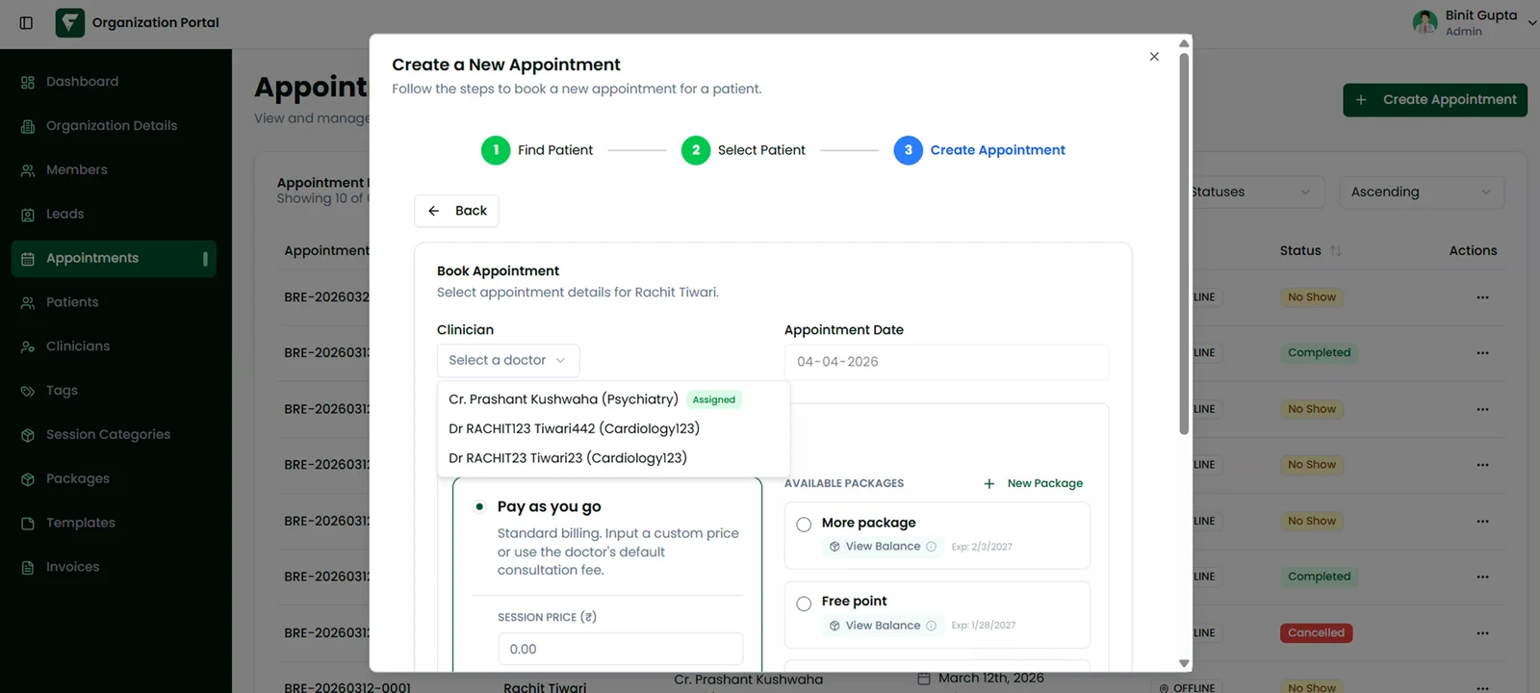This screenshot has height=693, width=1540.
Task: Click package icon next to Free point View Balance
Action: pyautogui.click(x=834, y=626)
